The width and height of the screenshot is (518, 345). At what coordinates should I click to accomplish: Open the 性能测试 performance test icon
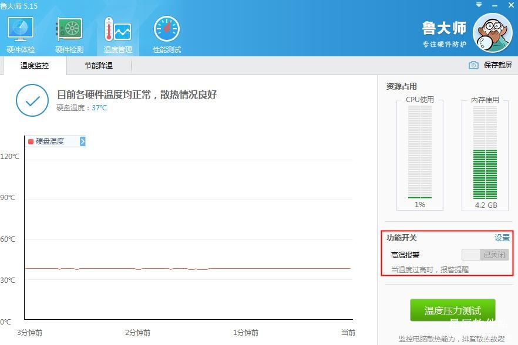point(167,35)
